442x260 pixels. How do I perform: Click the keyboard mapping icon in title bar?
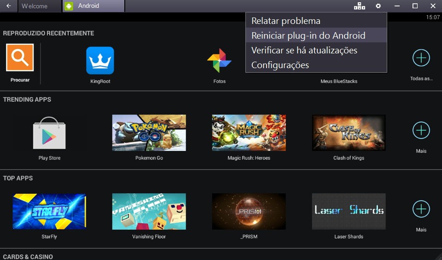[x=359, y=6]
